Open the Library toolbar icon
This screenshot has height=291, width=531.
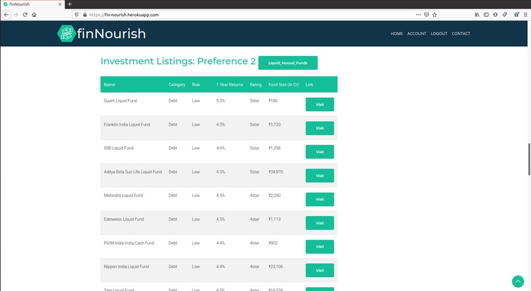point(477,14)
